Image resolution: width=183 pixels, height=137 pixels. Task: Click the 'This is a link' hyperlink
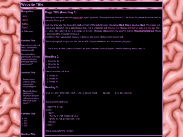(114, 28)
